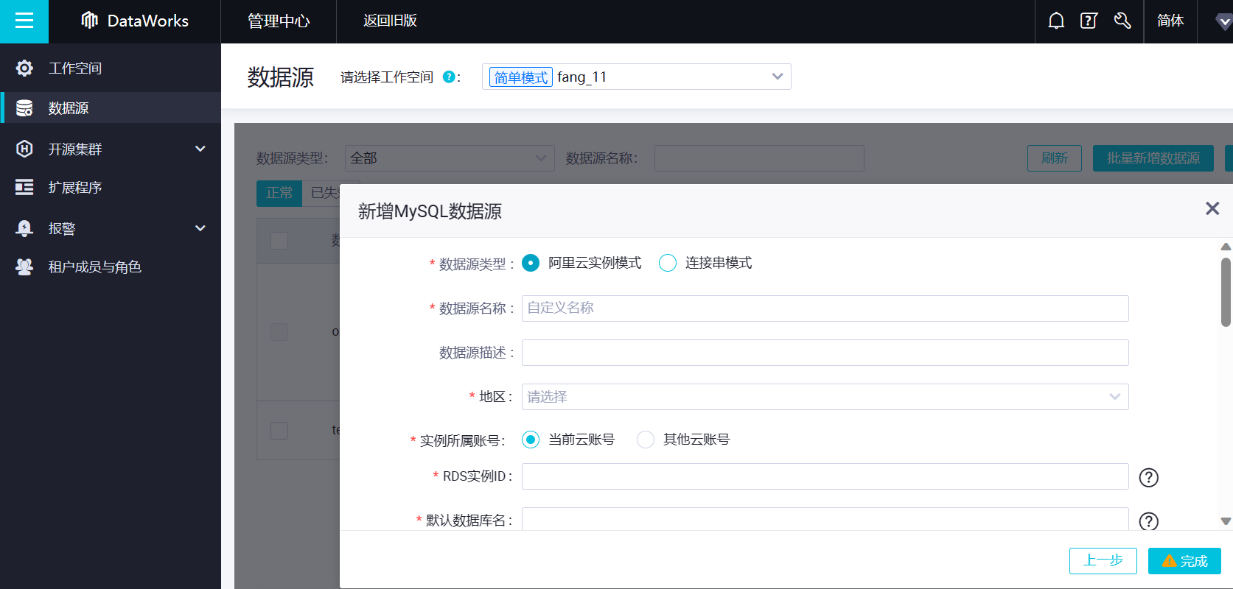
Task: Click the help icon next to 默认数据库名
Action: click(1148, 521)
